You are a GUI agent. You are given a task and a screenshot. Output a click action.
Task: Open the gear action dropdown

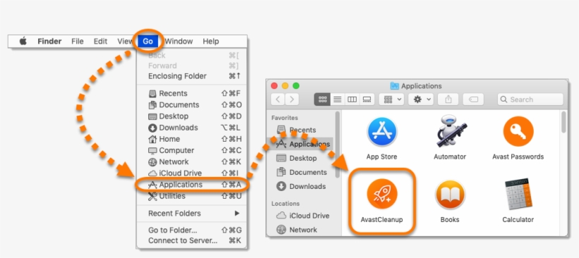pyautogui.click(x=421, y=99)
